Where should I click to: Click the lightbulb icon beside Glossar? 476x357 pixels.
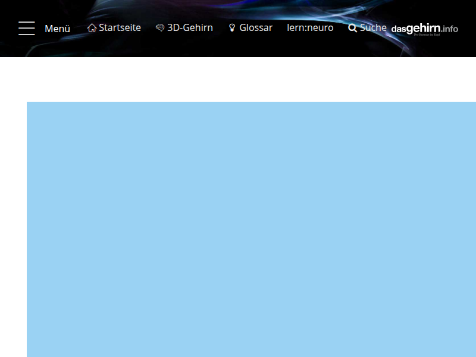232,28
